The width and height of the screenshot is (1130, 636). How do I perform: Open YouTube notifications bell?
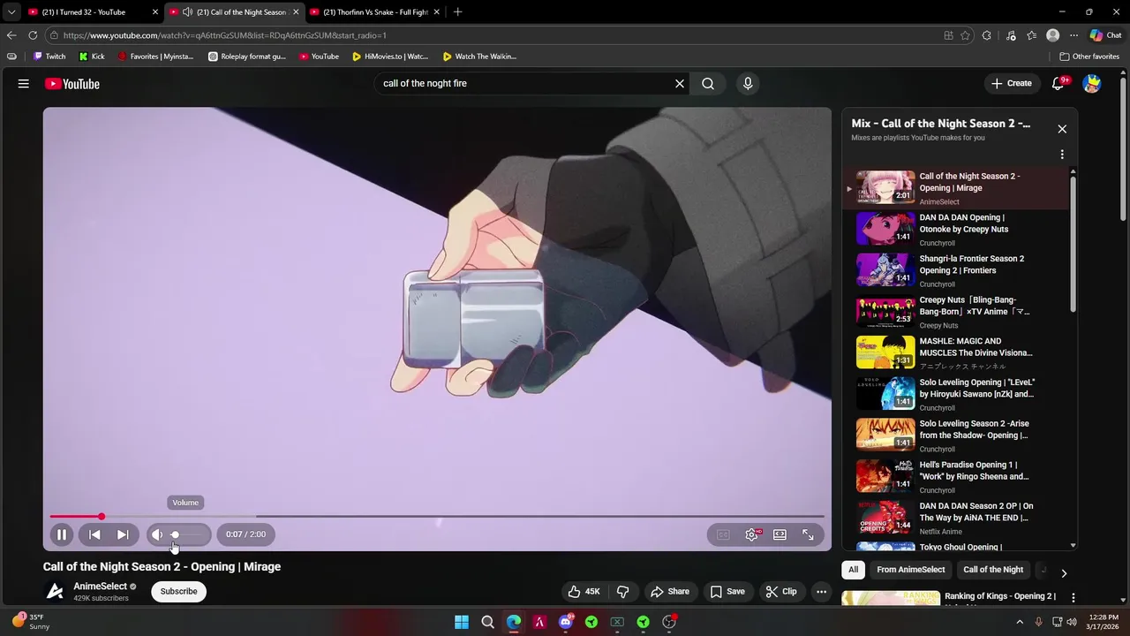[1058, 83]
